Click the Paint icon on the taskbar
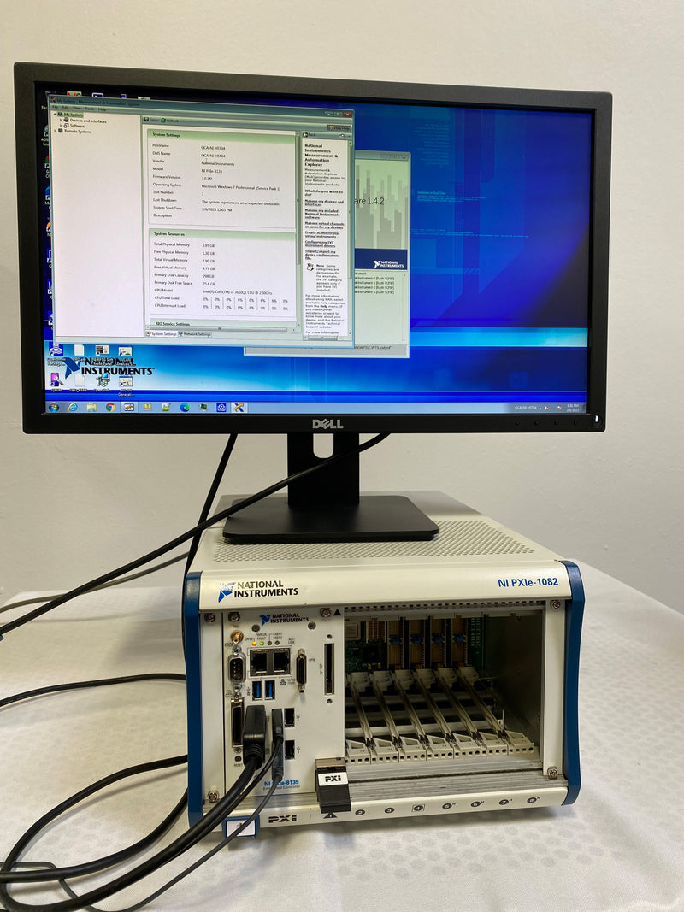Screen dimensions: 684x912 (x=164, y=407)
